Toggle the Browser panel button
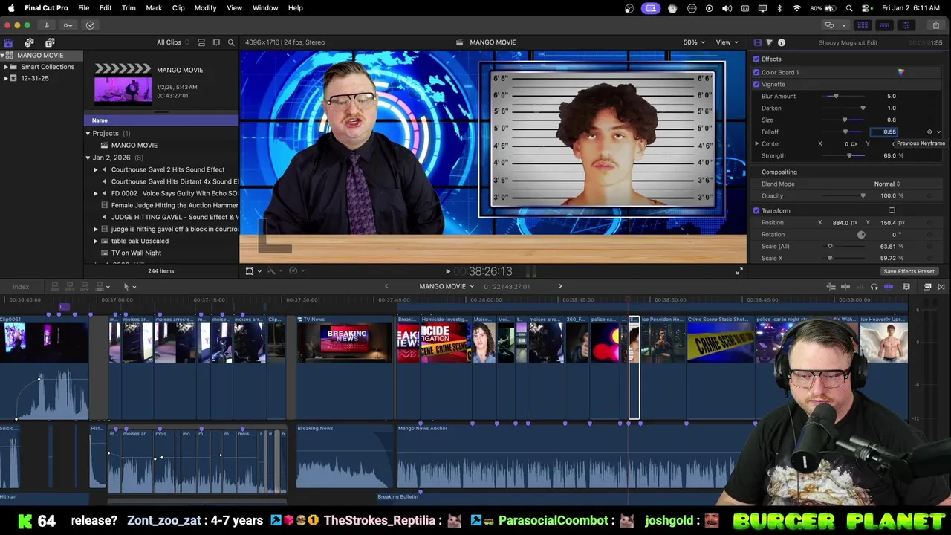Screen dimensions: 951x535 click(x=863, y=25)
